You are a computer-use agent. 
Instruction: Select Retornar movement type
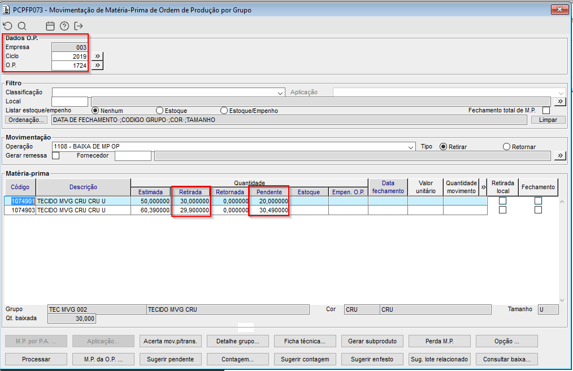click(506, 146)
